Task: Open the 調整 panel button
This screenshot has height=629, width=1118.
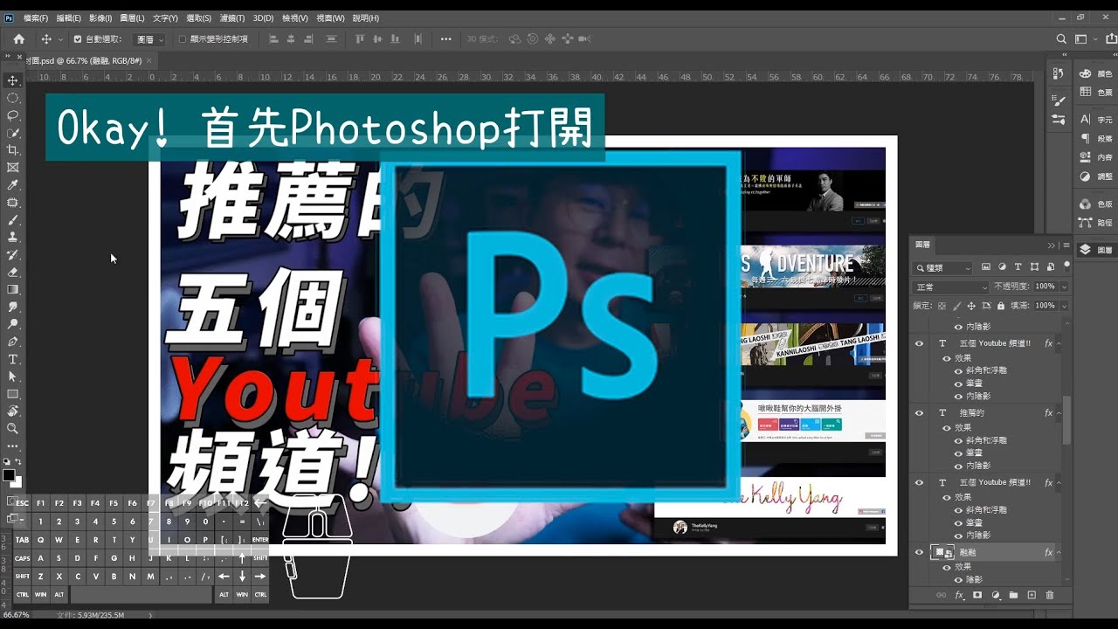Action: coord(1097,176)
